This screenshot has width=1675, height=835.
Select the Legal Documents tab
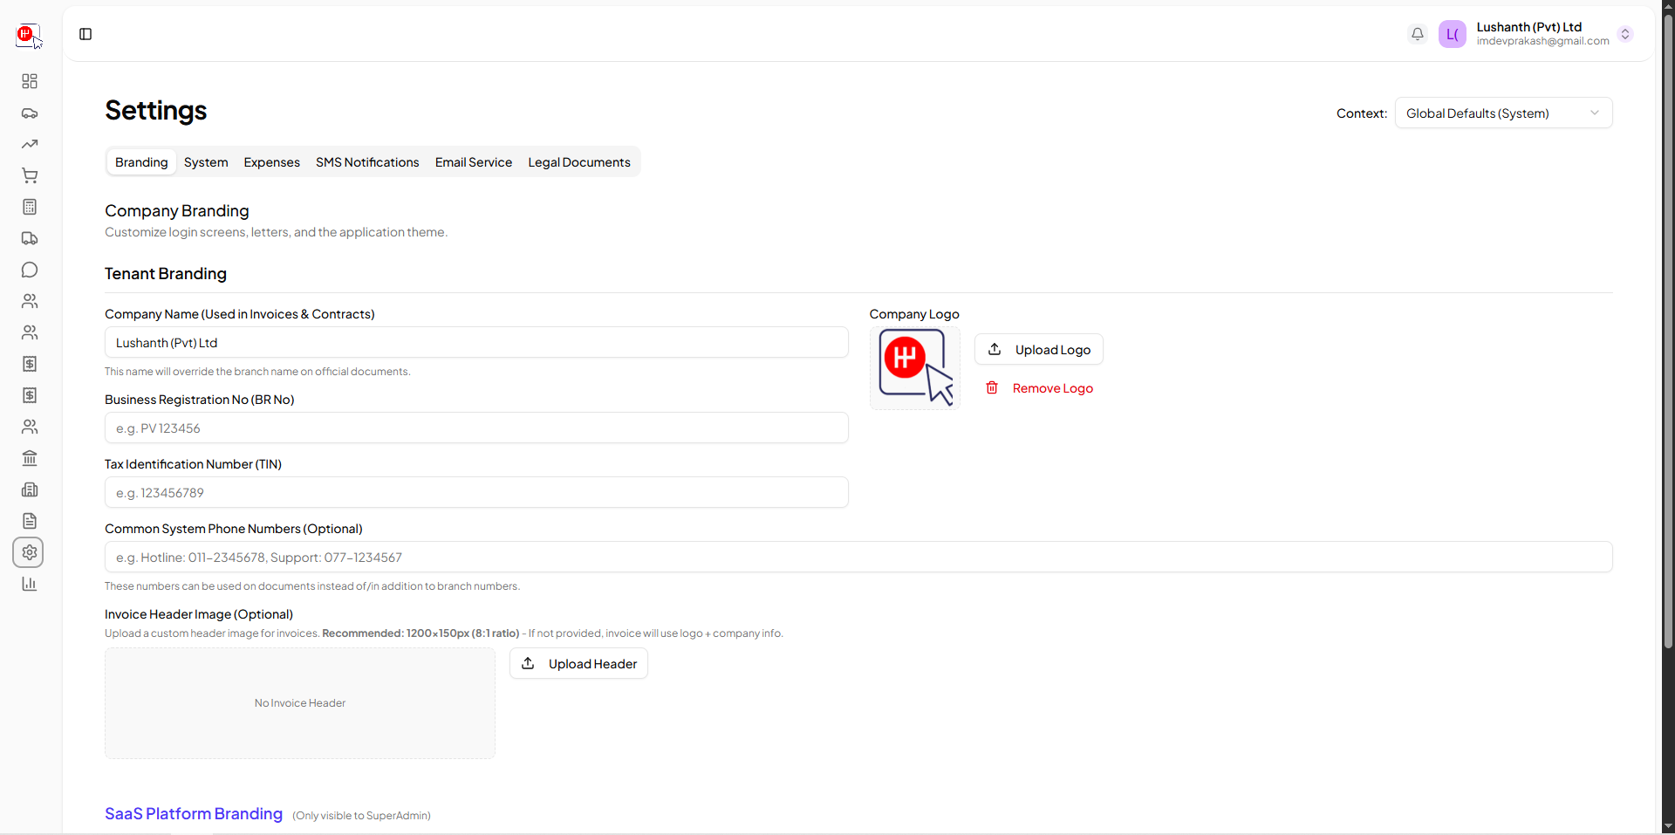[x=578, y=162]
